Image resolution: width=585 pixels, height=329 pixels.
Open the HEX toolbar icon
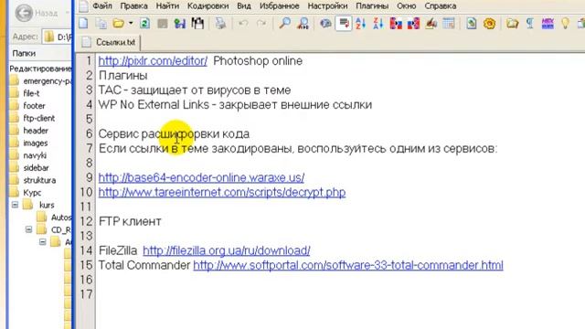(548, 24)
